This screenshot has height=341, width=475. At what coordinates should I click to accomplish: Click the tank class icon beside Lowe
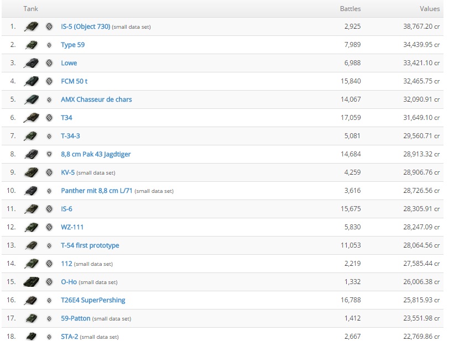(x=49, y=63)
